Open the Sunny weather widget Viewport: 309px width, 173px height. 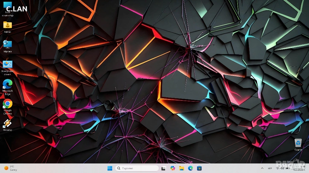tap(11, 168)
